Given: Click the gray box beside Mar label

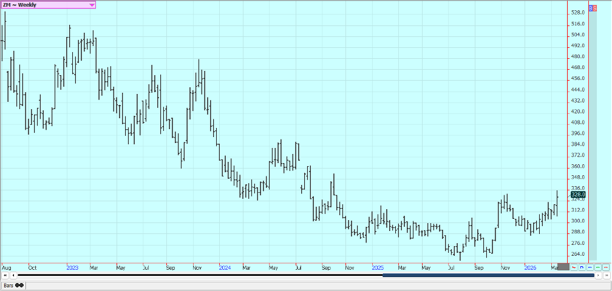Looking at the screenshot, I should 563,267.
